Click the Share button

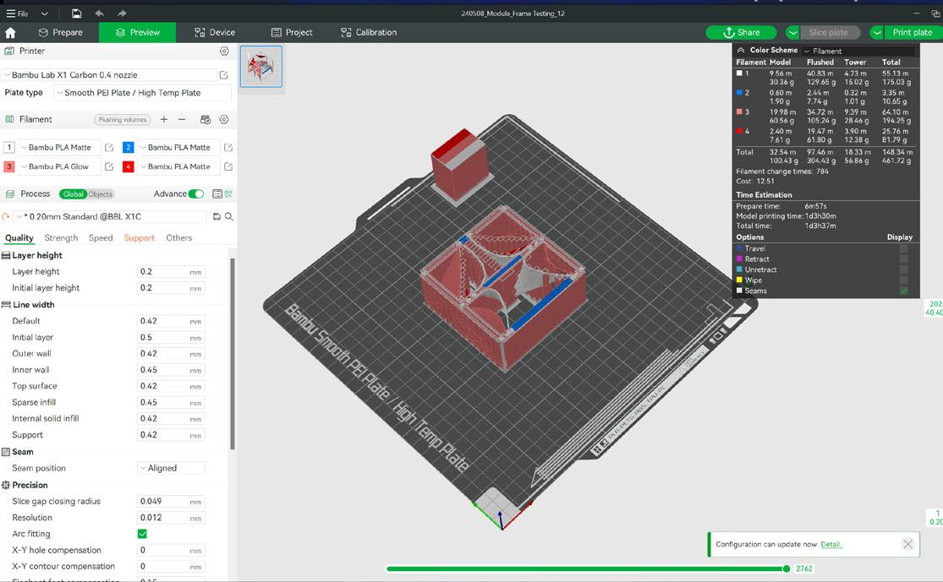pos(741,32)
